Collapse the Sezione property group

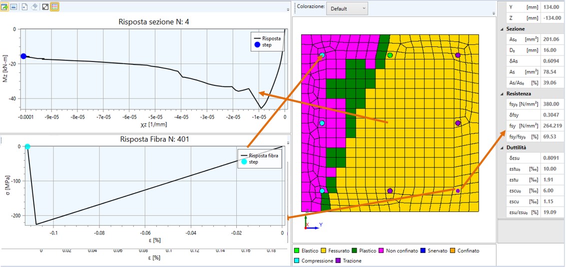pyautogui.click(x=502, y=29)
